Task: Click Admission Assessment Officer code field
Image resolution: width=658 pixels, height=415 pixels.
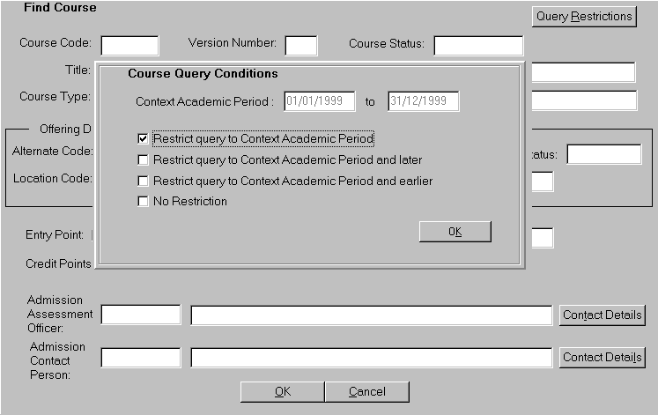Action: [x=141, y=315]
